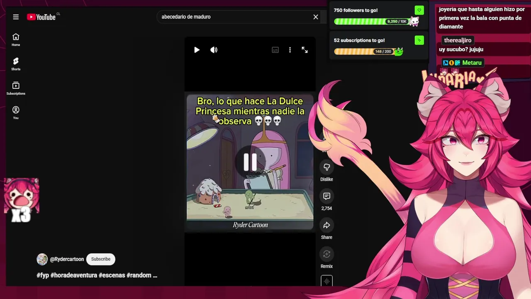The image size is (531, 299).
Task: Click the paused Short video frame
Action: coord(250,162)
